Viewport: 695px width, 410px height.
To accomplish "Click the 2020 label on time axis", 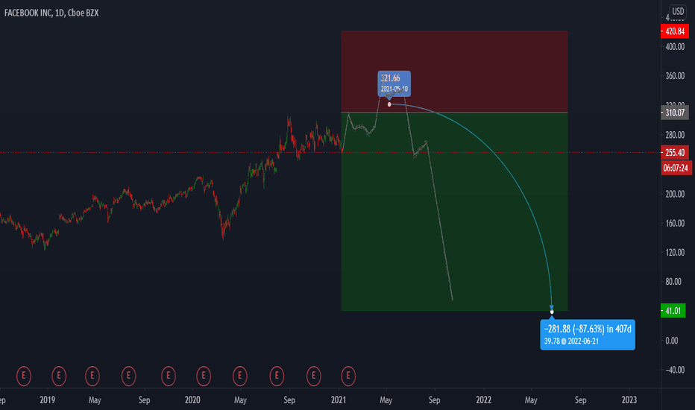I will [192, 400].
